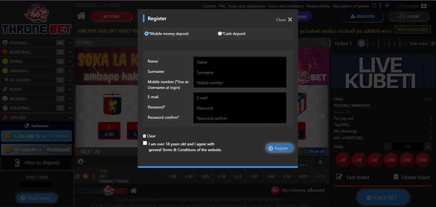Increase stake with plus button
436x207 pixels.
pyautogui.click(x=428, y=147)
